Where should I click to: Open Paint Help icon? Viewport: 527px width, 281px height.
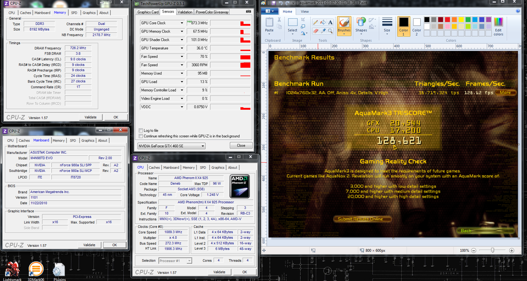point(518,11)
